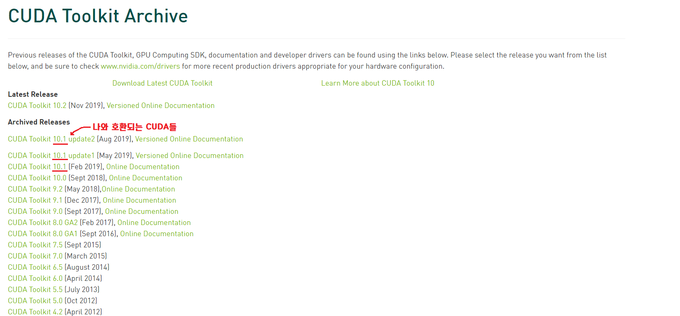Image resolution: width=680 pixels, height=316 pixels.
Task: Click the (July 2013) date text
Action: [x=82, y=290]
